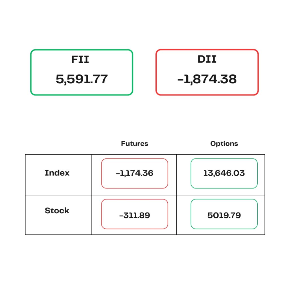Click the Stock Futures value -311.89

(x=135, y=215)
